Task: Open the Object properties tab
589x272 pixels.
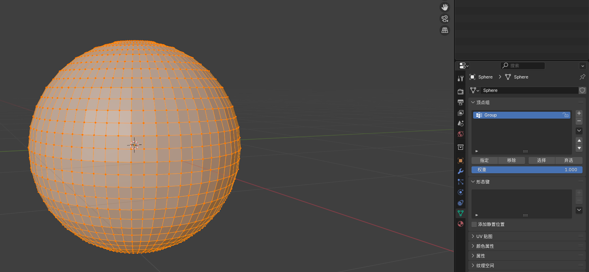Action: (461, 160)
